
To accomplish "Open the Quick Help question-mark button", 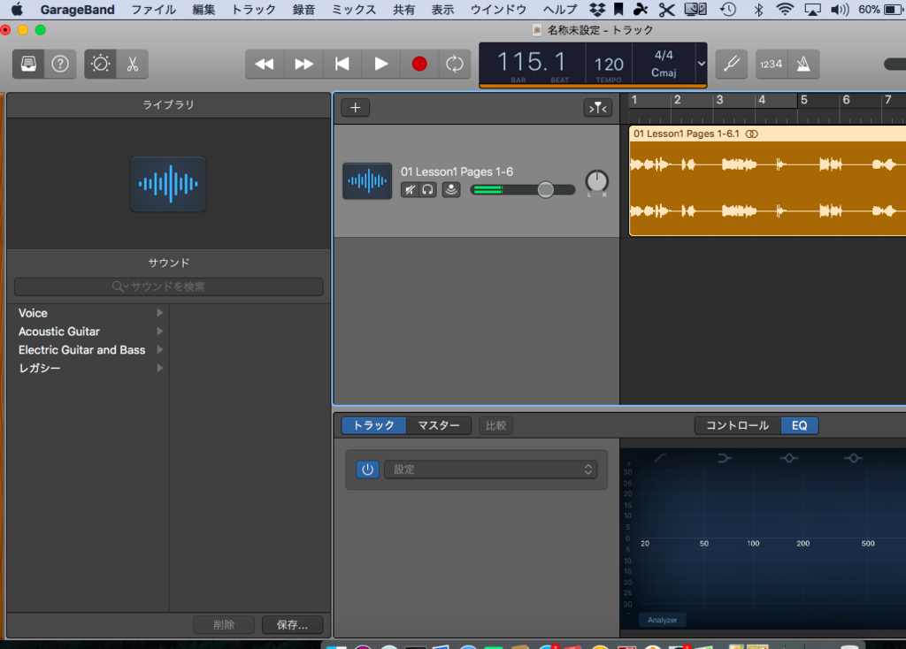I will coord(60,64).
